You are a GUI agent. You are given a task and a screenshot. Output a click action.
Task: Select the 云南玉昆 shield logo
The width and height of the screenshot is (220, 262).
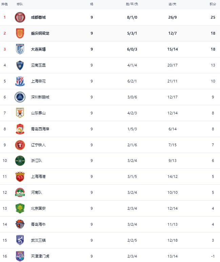pyautogui.click(x=20, y=65)
